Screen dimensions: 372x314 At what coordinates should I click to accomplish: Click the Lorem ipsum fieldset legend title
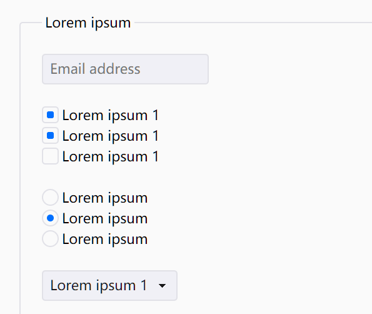(88, 23)
